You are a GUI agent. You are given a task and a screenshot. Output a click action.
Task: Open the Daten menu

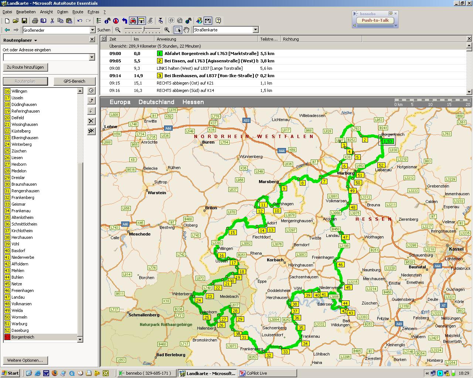(x=62, y=12)
